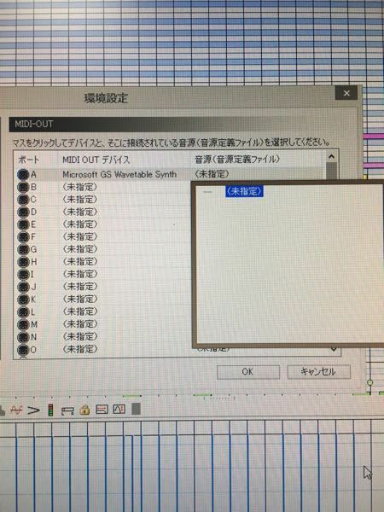Image resolution: width=384 pixels, height=512 pixels.
Task: Click the gray rectangle toolbar icon
Action: 137,409
